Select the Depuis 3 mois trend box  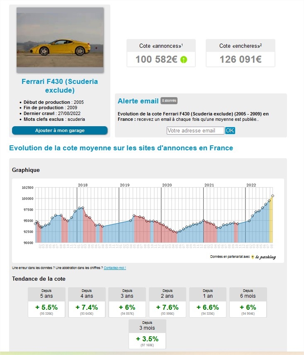tap(147, 334)
